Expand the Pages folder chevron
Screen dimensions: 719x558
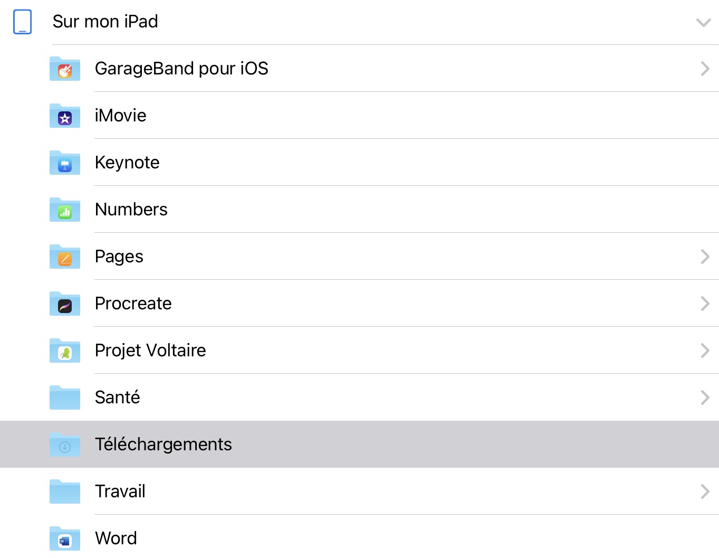click(x=705, y=257)
